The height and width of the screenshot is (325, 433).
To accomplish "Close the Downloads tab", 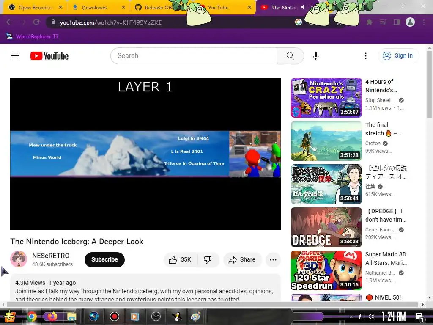I will pyautogui.click(x=123, y=8).
